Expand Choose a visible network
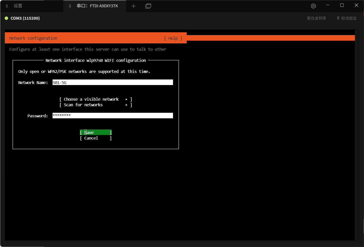 [96, 99]
